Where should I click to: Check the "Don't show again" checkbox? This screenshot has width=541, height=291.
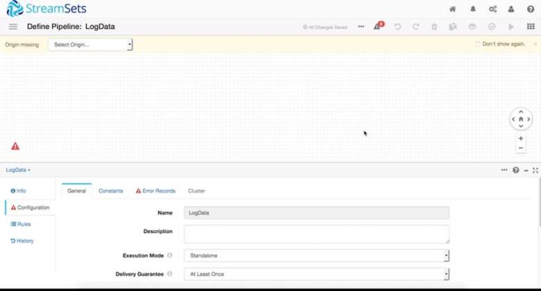pos(477,44)
